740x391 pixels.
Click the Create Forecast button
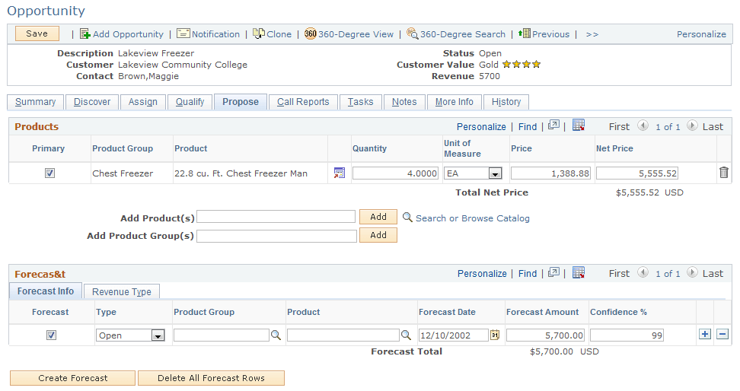72,378
